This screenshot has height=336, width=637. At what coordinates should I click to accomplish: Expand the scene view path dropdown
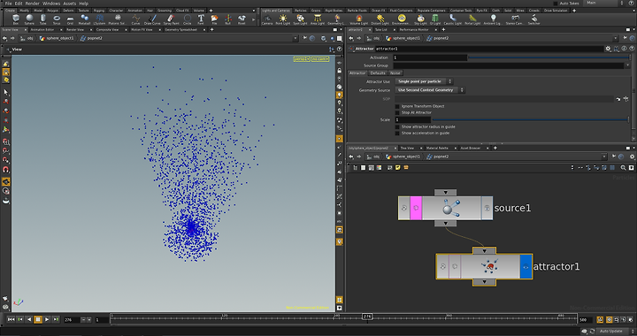point(295,38)
